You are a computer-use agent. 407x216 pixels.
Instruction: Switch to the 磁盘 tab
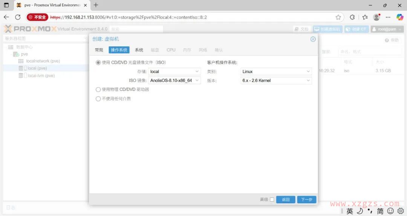[155, 50]
